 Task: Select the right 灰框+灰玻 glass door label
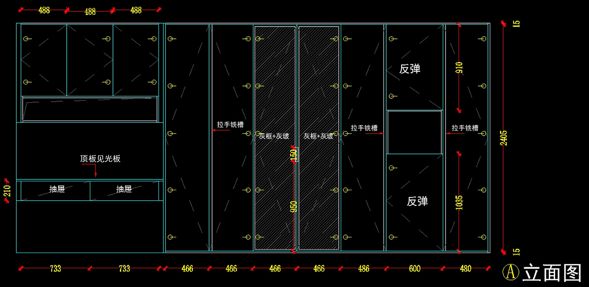(x=318, y=136)
